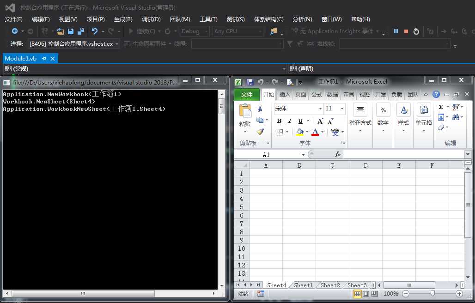Screen dimensions: 475x303
Task: Click the Excel quick access Save icon
Action: (250, 82)
